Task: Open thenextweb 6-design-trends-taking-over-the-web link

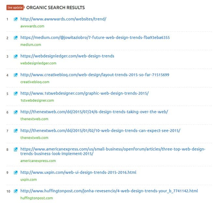Action: (94, 112)
